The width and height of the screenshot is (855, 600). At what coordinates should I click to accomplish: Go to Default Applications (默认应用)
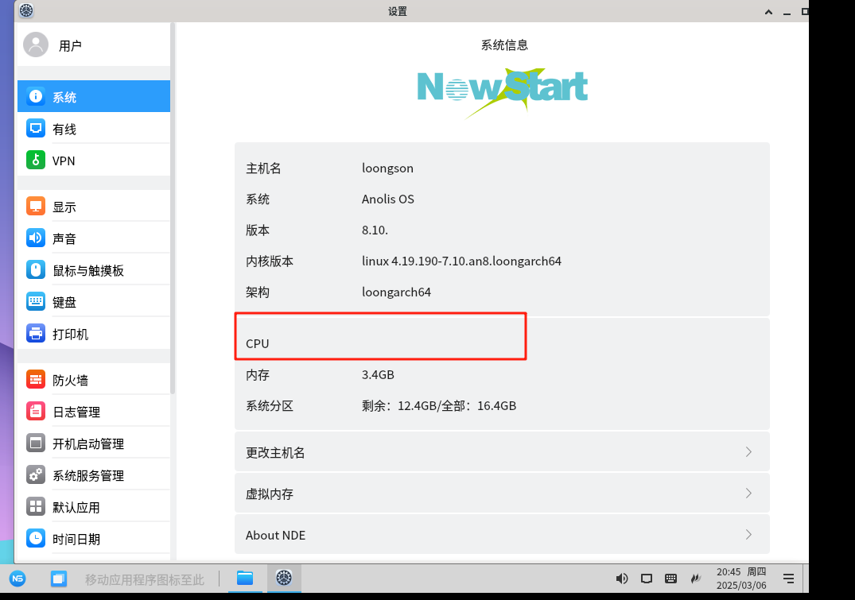point(76,507)
